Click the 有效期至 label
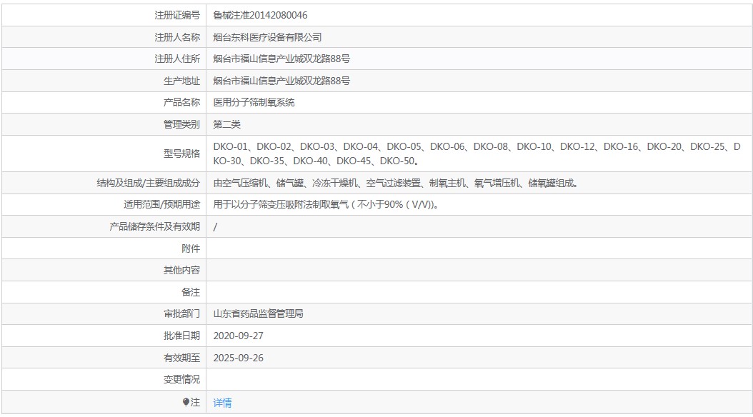 181,358
